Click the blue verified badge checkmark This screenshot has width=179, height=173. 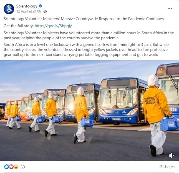pos(40,6)
